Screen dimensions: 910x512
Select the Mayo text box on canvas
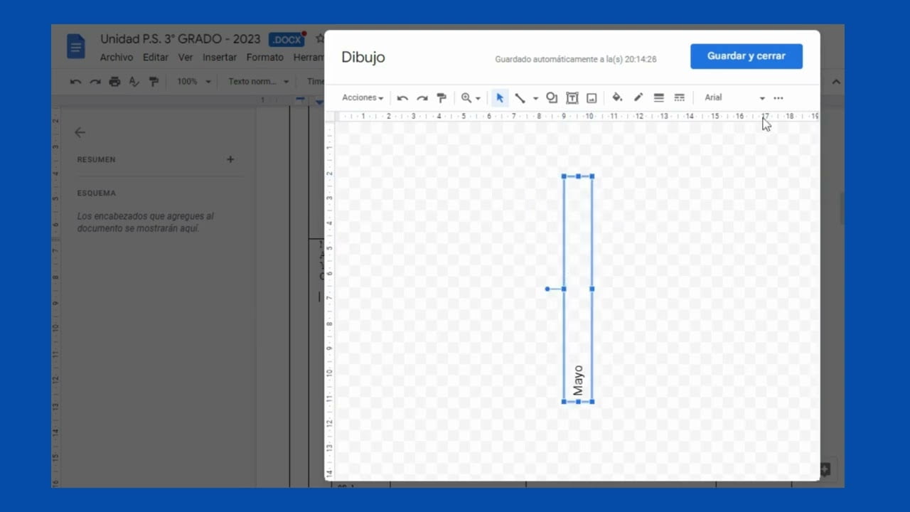[578, 289]
